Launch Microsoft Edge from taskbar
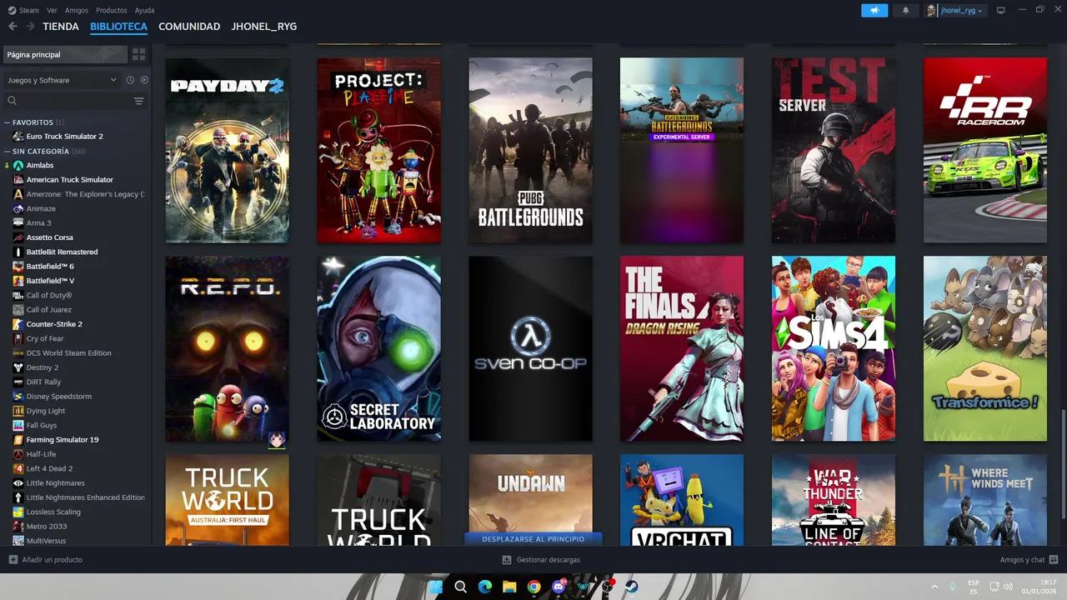1067x600 pixels. pos(484,587)
